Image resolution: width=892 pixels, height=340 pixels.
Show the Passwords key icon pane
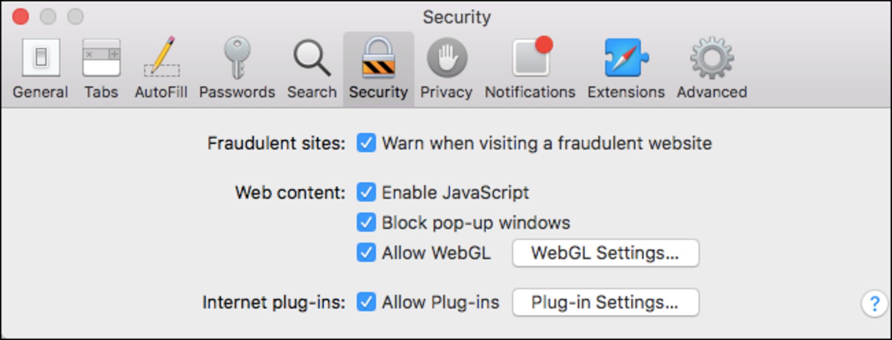coord(237,68)
